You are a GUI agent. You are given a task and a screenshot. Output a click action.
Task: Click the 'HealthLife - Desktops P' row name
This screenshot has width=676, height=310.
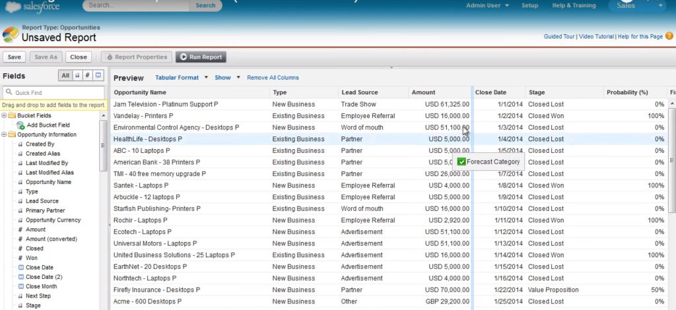pos(147,139)
